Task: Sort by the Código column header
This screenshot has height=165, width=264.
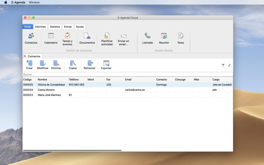Action: pos(30,80)
